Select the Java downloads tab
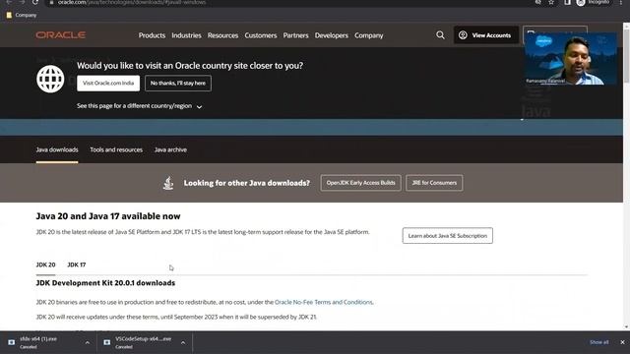The image size is (630, 354). 57,149
